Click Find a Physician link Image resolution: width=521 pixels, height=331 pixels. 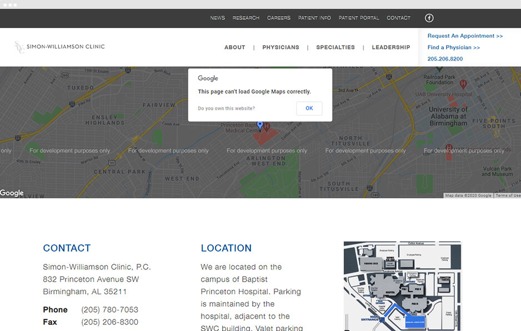pos(454,48)
